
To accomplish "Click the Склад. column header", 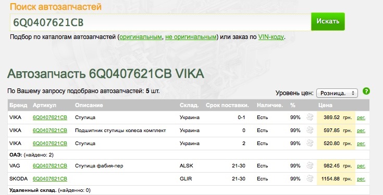I will pyautogui.click(x=189, y=105).
